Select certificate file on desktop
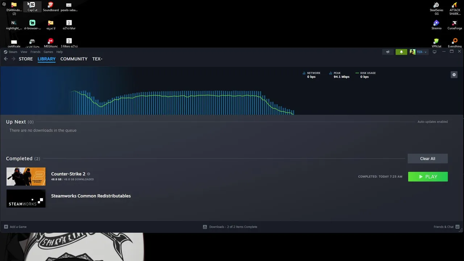464x261 pixels. (x=14, y=43)
